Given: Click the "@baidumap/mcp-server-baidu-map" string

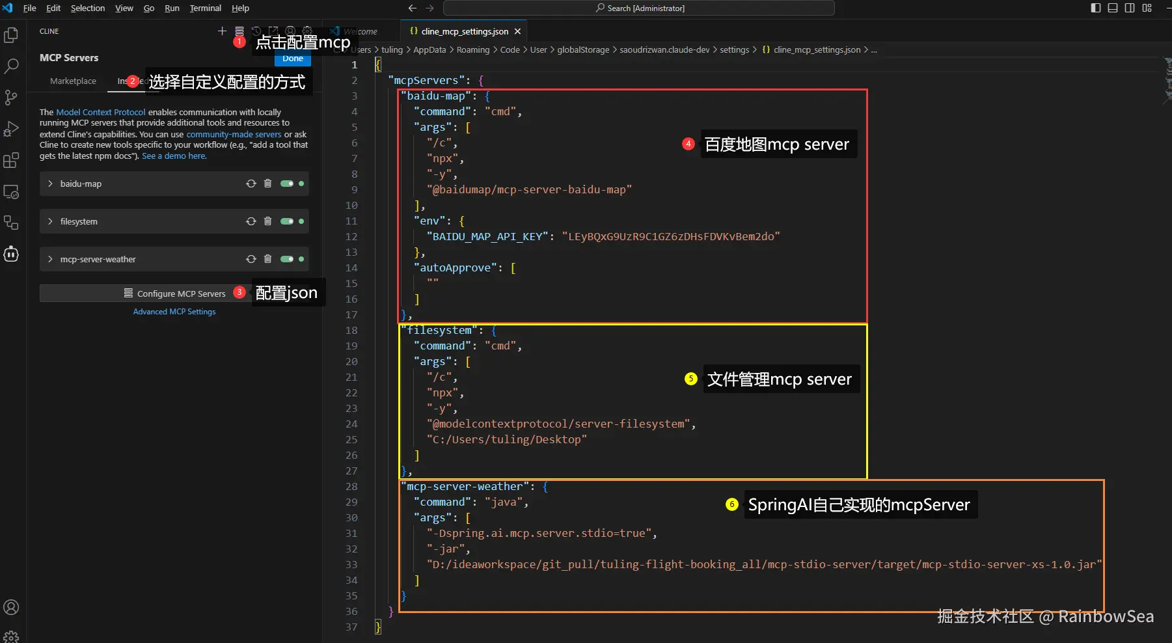Looking at the screenshot, I should click(x=529, y=189).
